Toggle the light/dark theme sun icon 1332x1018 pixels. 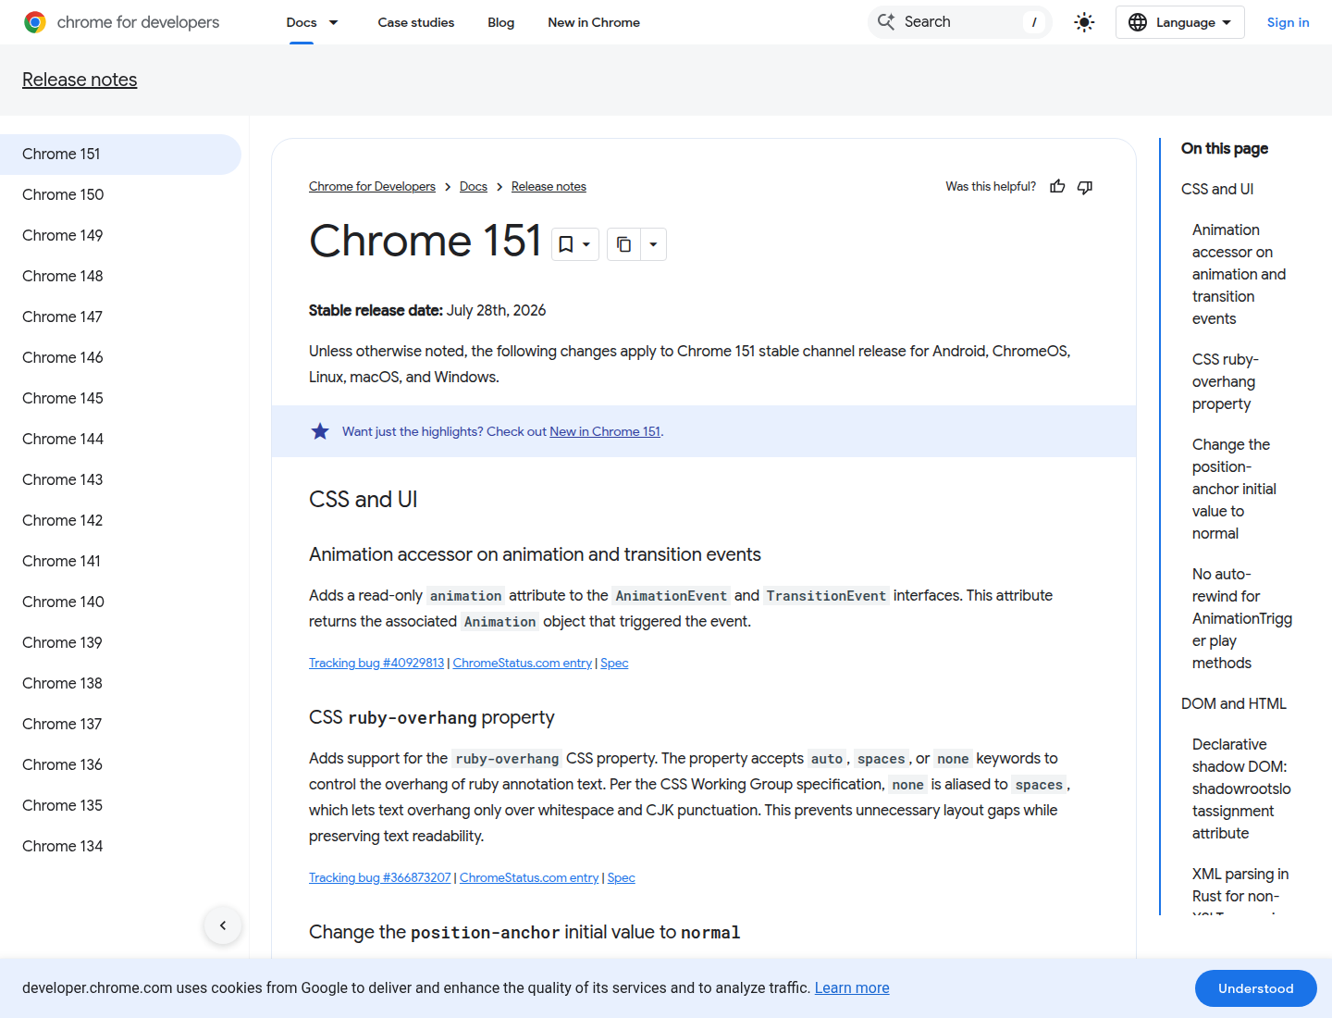(x=1084, y=22)
